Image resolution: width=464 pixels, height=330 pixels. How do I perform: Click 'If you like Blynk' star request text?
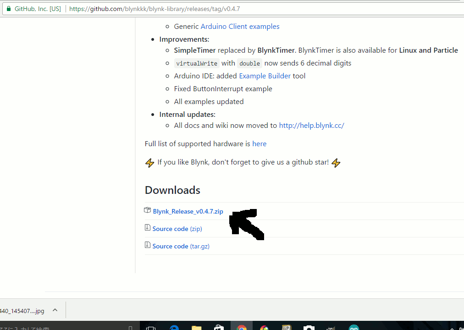click(x=243, y=162)
